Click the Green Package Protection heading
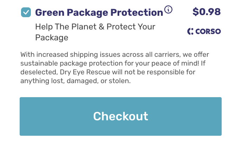 [99, 13]
